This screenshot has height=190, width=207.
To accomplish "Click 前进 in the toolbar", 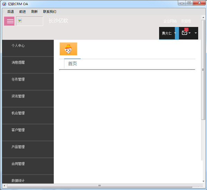I will pyautogui.click(x=22, y=12).
